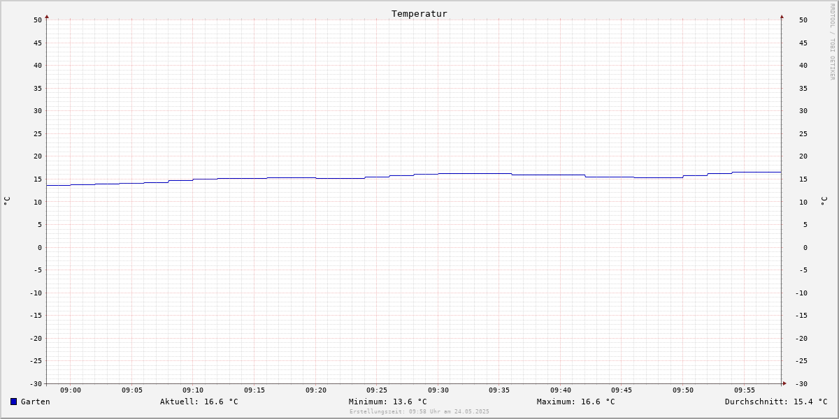The height and width of the screenshot is (419, 839).
Task: Click the -30 label on left axis
Action: tap(36, 384)
